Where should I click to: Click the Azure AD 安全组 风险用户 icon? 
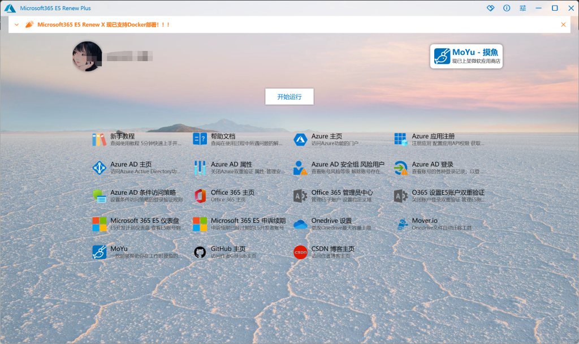[300, 167]
